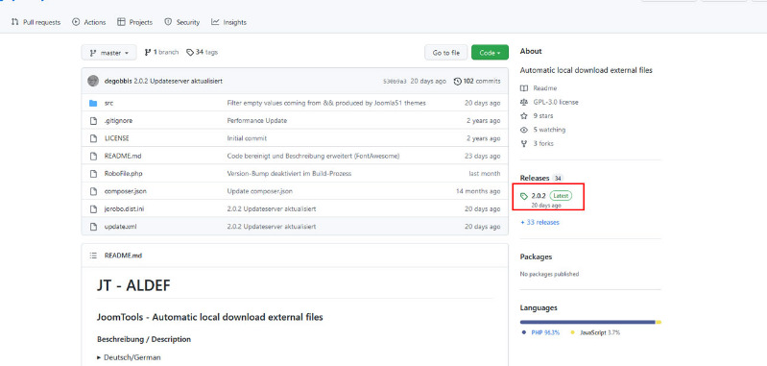
Task: Click the RoboFile.php file icon
Action: (x=93, y=174)
